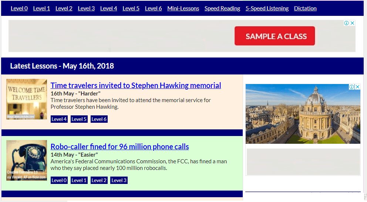Open Level 5 of the Hawking lesson
The width and height of the screenshot is (367, 202).
79,119
